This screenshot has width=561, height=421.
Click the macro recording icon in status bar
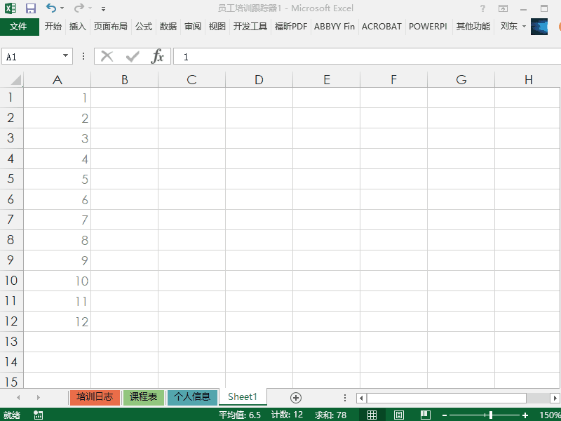38,415
